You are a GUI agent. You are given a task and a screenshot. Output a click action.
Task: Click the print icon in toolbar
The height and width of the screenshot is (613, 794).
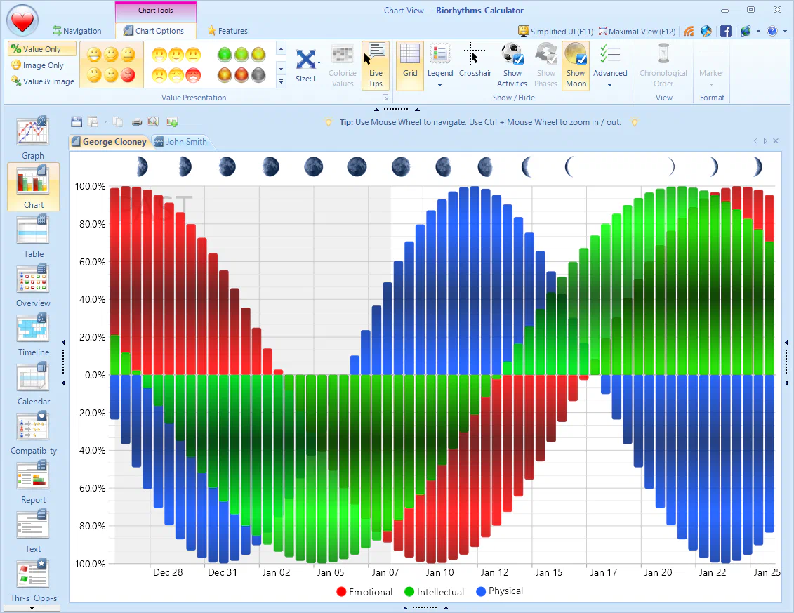[137, 121]
